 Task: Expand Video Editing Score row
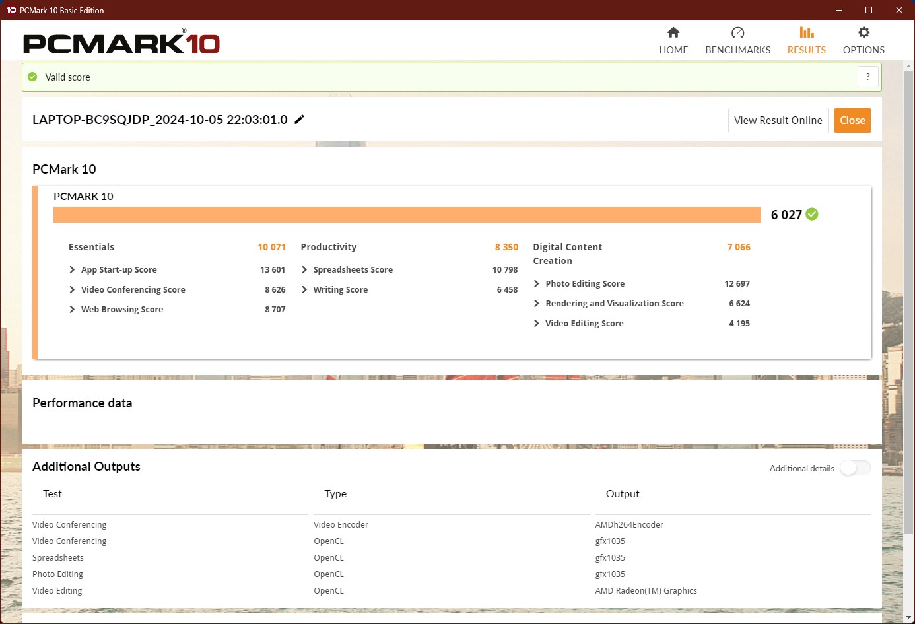click(x=537, y=323)
